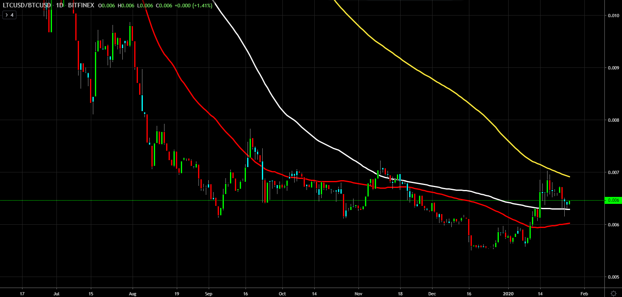Click the 0.007 price axis label
Image resolution: width=622 pixels, height=297 pixels.
point(613,172)
